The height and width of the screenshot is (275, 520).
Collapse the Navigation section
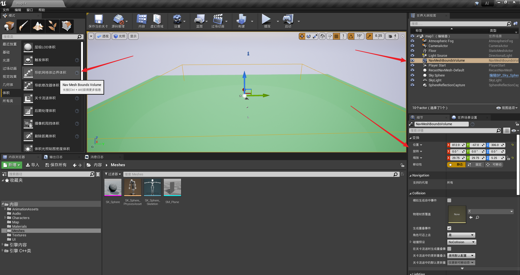tap(410, 175)
